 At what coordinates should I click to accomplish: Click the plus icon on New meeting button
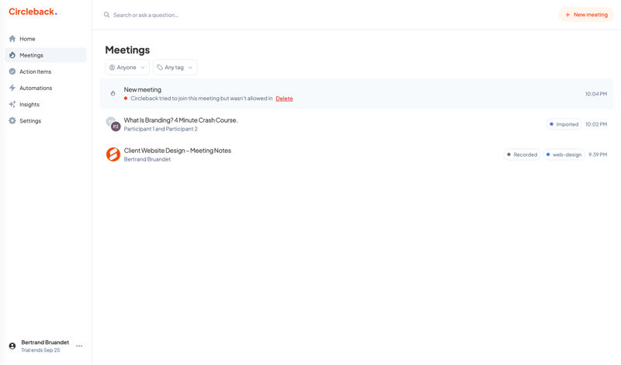coord(567,15)
